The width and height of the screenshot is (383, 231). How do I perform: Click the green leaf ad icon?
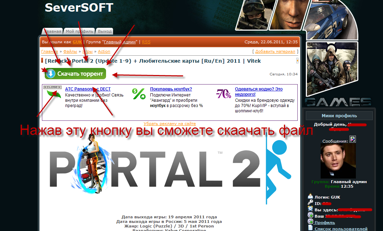click(x=54, y=94)
